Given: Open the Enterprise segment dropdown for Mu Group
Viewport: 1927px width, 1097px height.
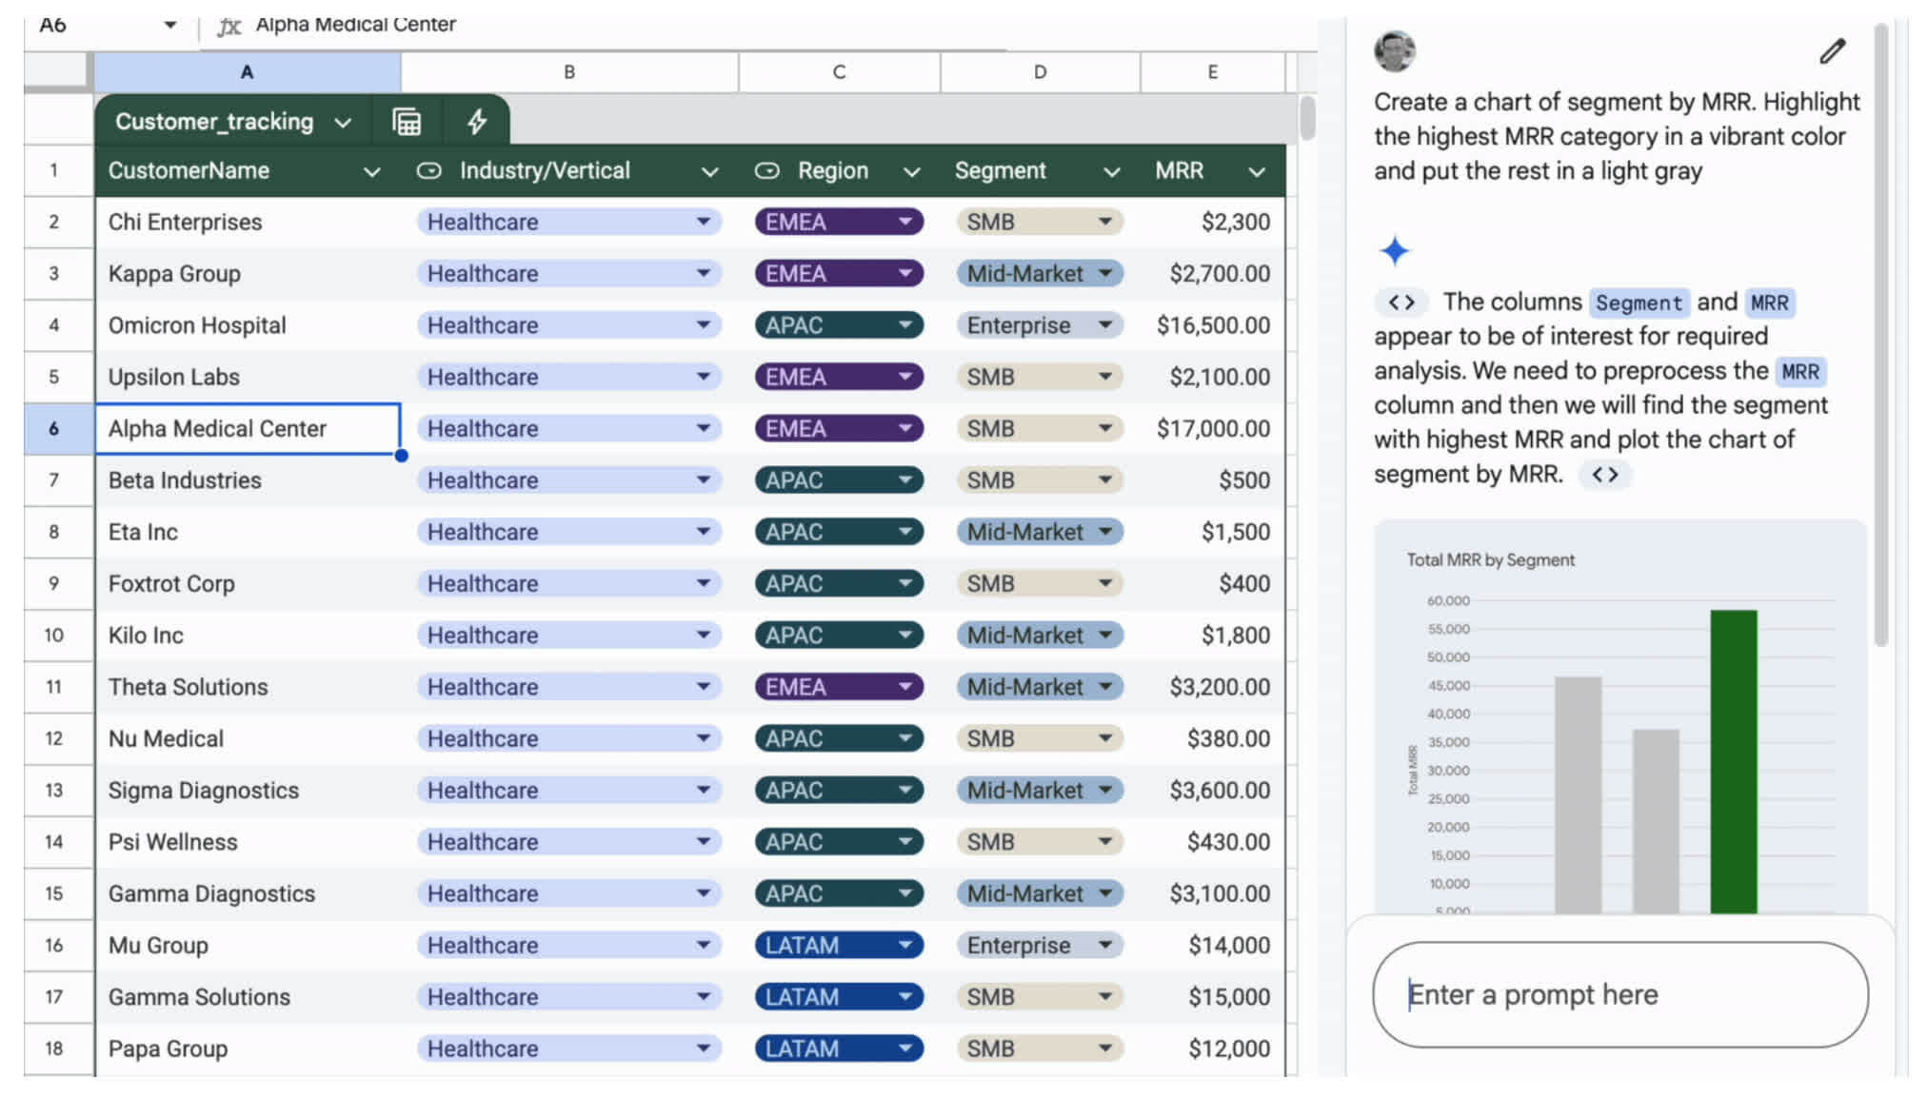Looking at the screenshot, I should tap(1105, 945).
